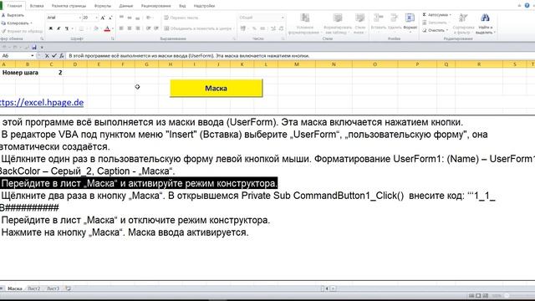
Task: Decrease font size with small A icon
Action: (110, 18)
